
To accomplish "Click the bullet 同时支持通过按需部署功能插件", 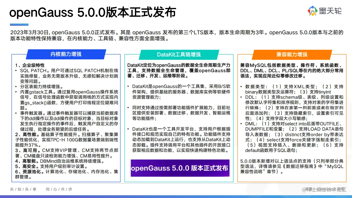I will click(x=179, y=113).
